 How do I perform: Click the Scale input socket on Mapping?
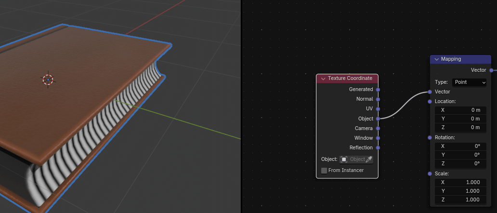click(430, 173)
